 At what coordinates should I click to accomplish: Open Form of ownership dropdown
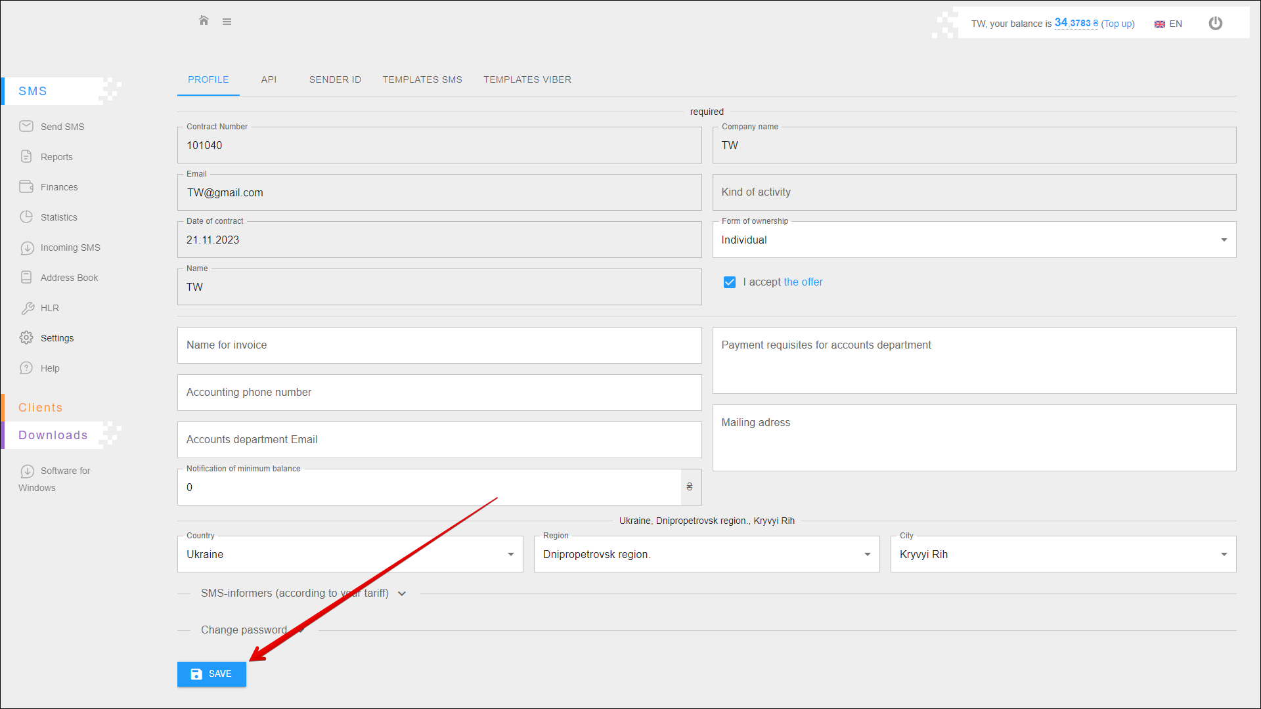(974, 240)
